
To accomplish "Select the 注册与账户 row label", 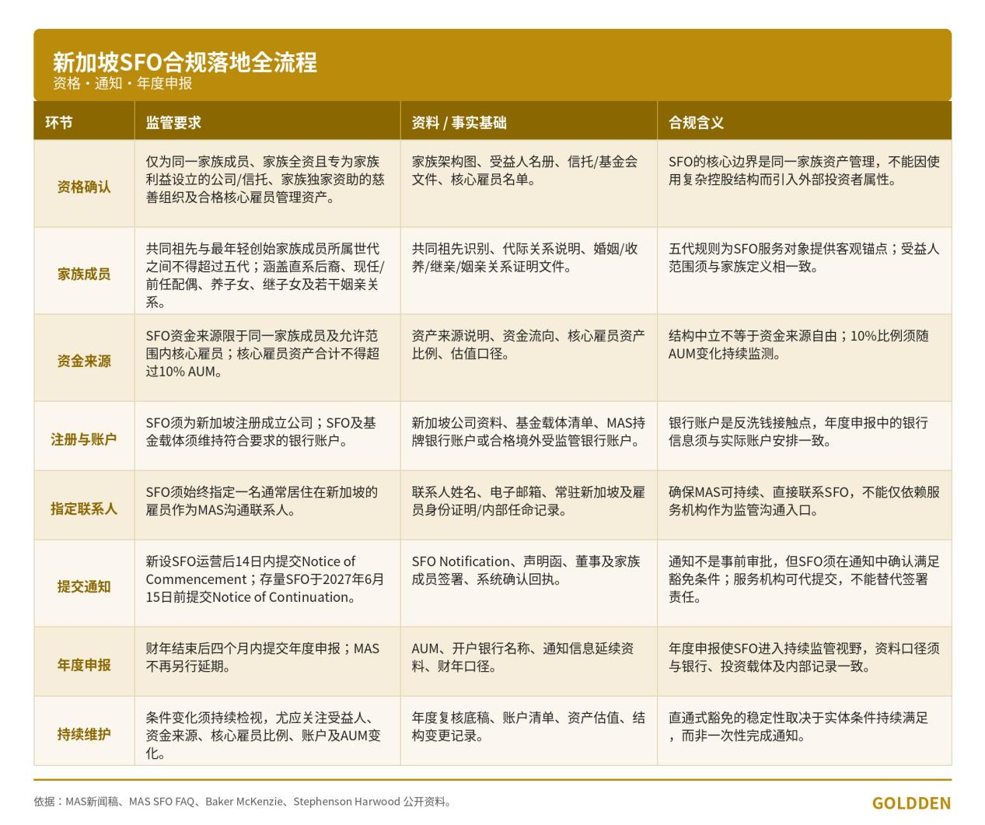I will pyautogui.click(x=84, y=439).
